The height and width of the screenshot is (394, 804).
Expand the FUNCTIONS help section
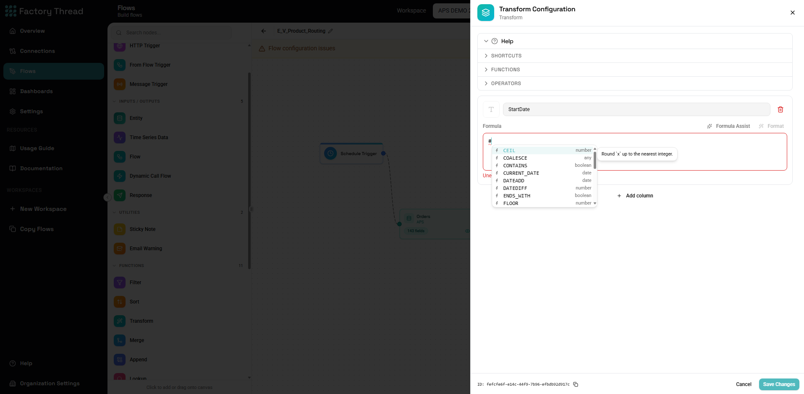pos(635,70)
